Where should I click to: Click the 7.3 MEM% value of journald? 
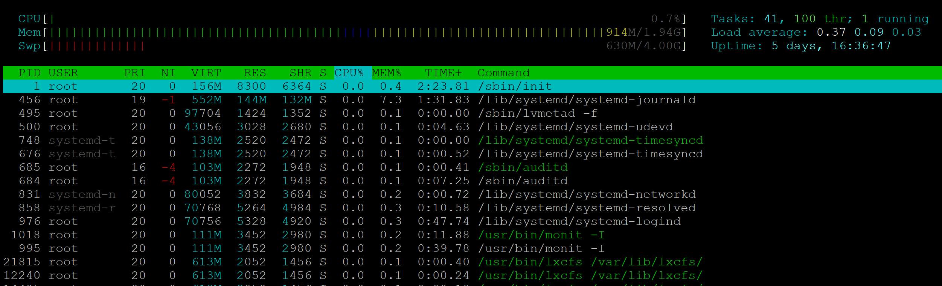(390, 100)
